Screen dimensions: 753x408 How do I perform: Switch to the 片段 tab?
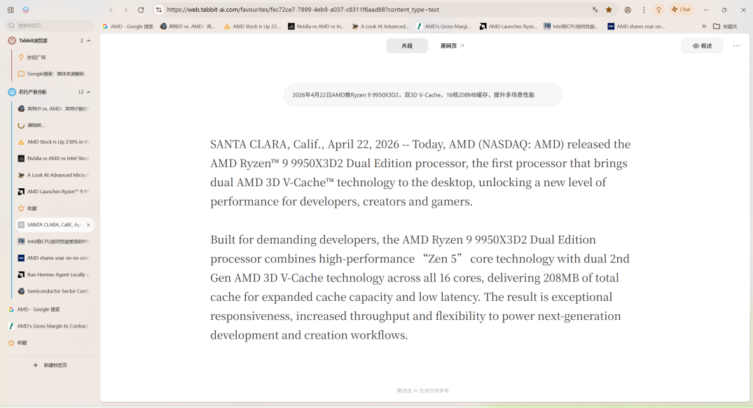point(407,46)
